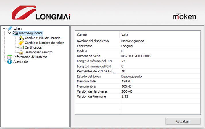The image size is (205, 129).
Task: Select the Estado del token field
Action: pyautogui.click(x=89, y=76)
